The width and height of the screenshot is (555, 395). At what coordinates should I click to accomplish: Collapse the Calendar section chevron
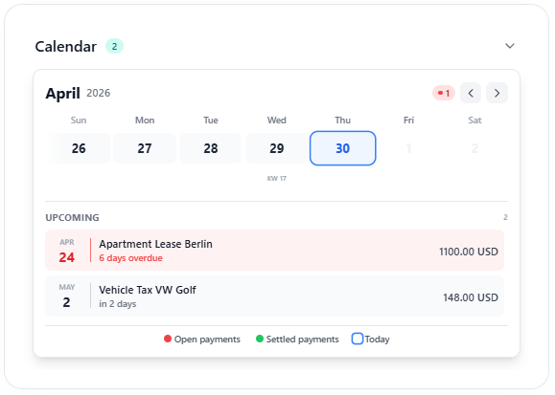click(510, 46)
